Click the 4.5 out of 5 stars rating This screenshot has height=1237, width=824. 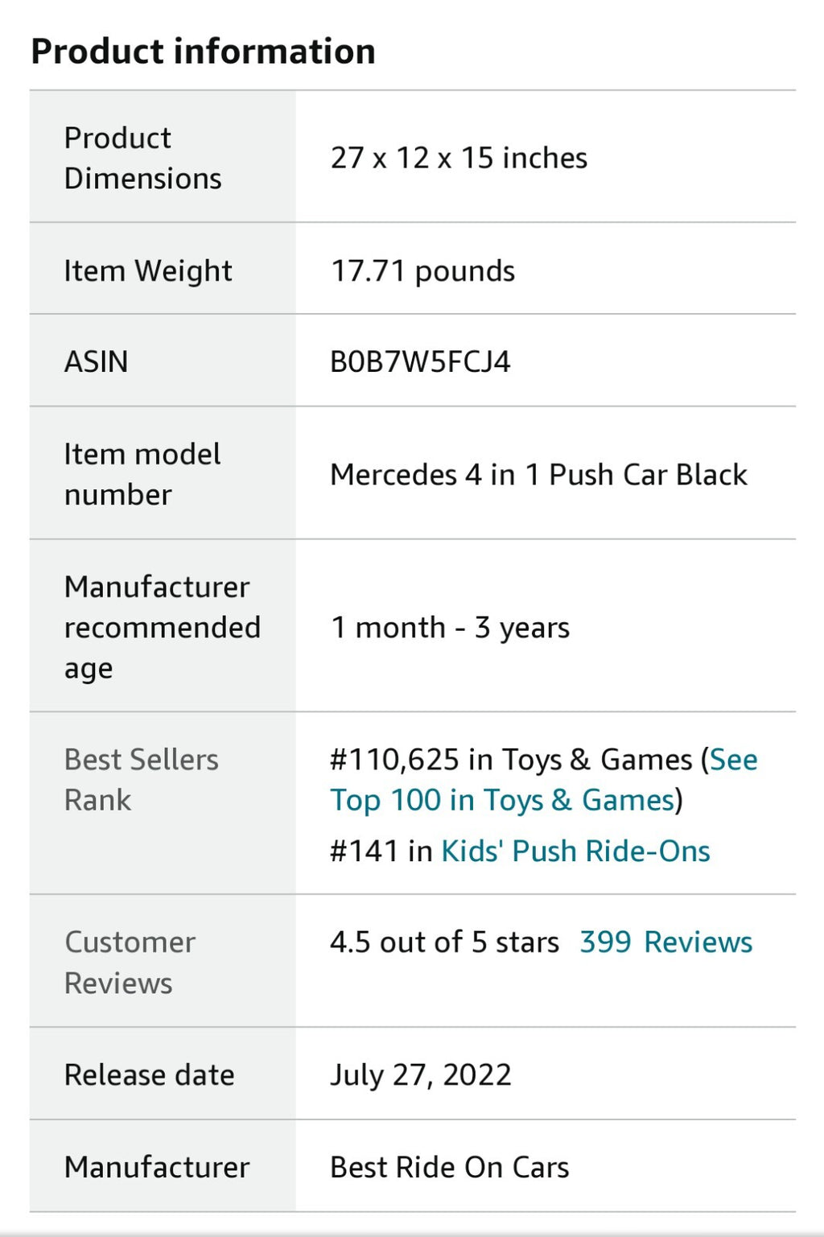point(444,942)
